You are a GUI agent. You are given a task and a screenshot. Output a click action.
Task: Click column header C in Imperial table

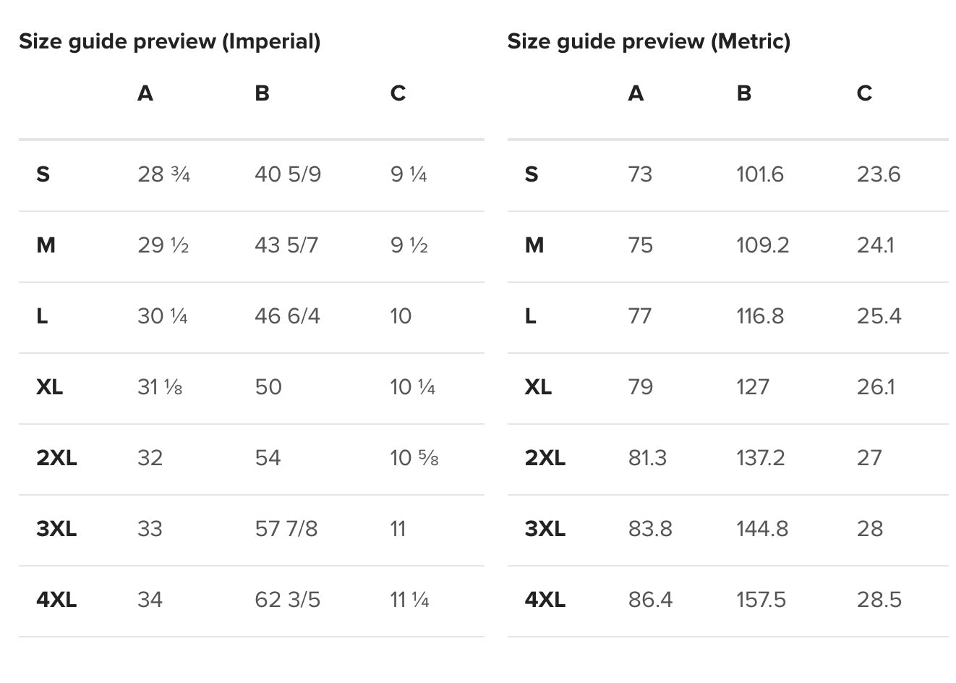(398, 93)
